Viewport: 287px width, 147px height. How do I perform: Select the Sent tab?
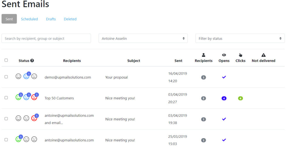9,19
